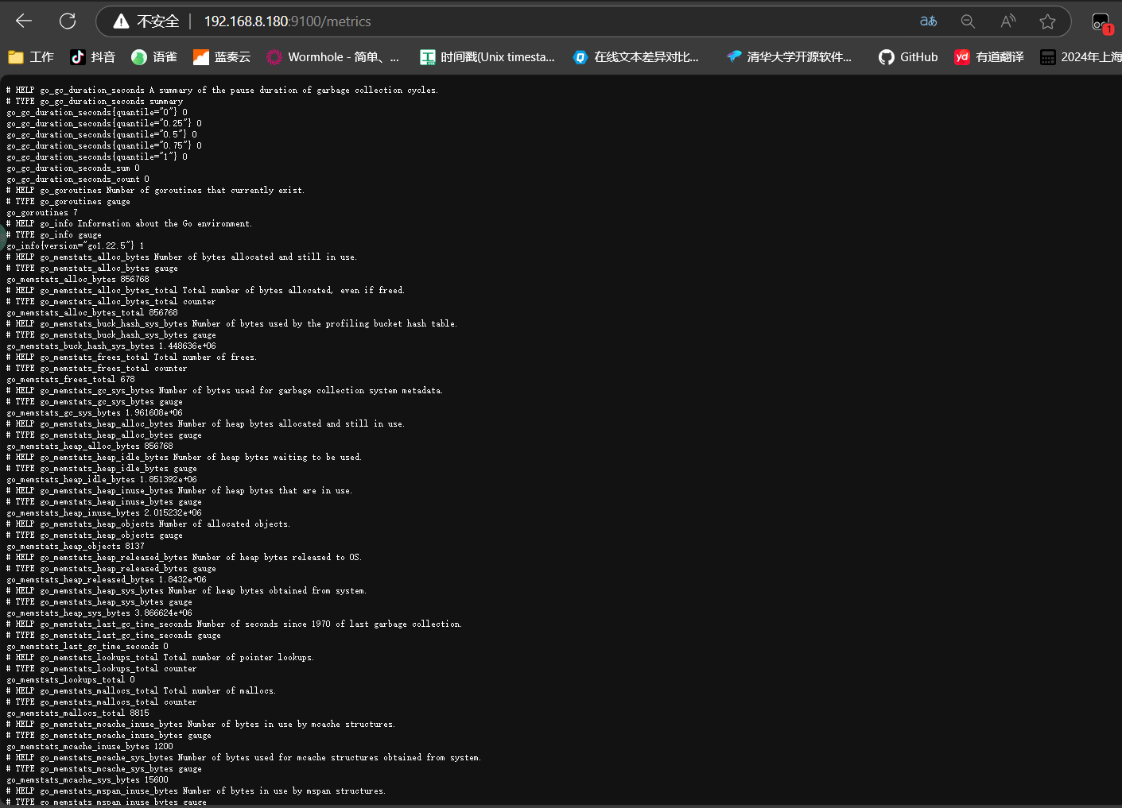
Task: Open the translate page option
Action: click(x=928, y=21)
